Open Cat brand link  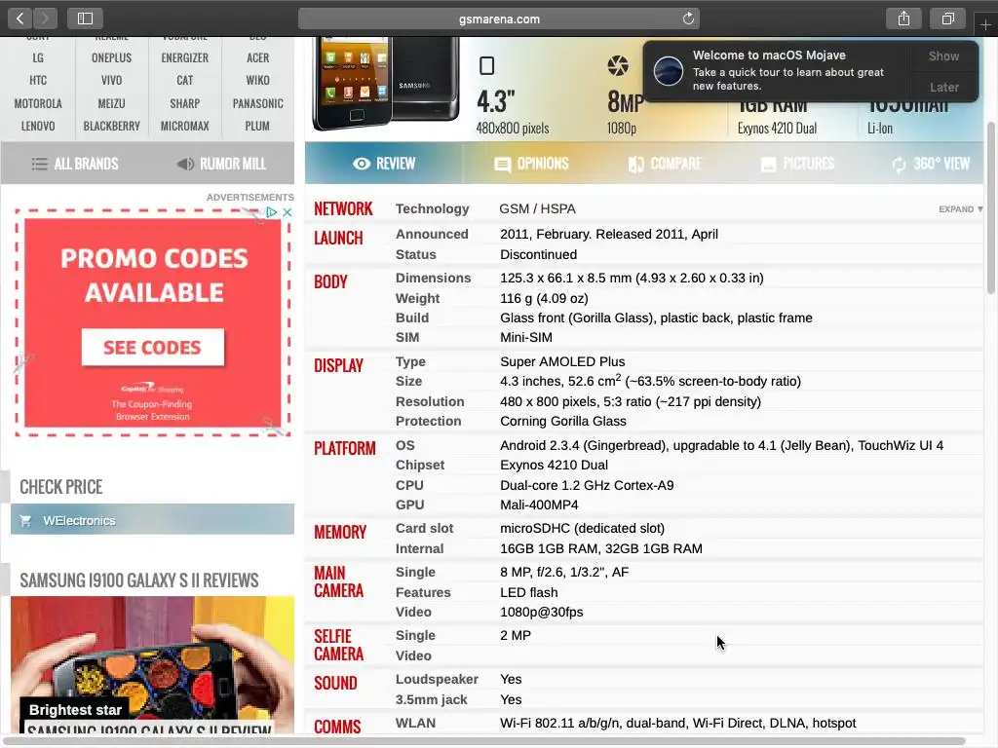184,80
